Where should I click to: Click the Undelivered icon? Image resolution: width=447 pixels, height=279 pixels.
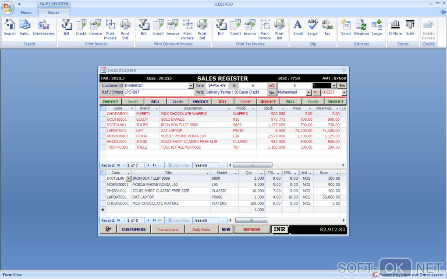pos(44,28)
